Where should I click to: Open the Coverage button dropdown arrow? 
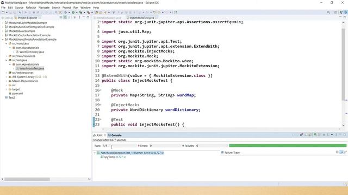tap(84, 12)
